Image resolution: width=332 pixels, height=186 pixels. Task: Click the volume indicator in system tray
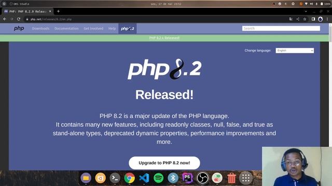click(311, 4)
